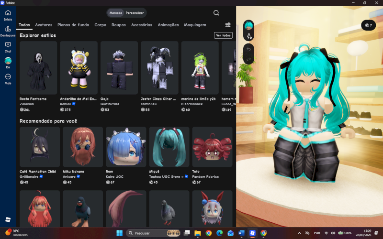Open the filter sliders icon

tap(228, 25)
